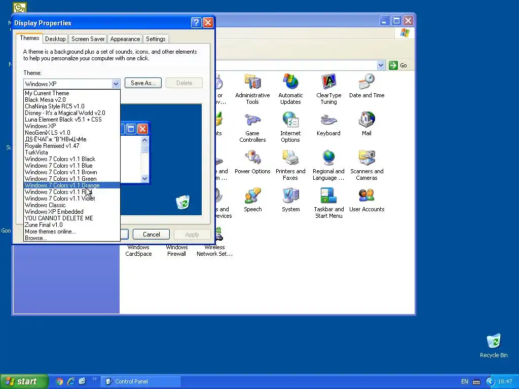The height and width of the screenshot is (389, 519).
Task: Click Cancel in Display Properties
Action: point(151,235)
